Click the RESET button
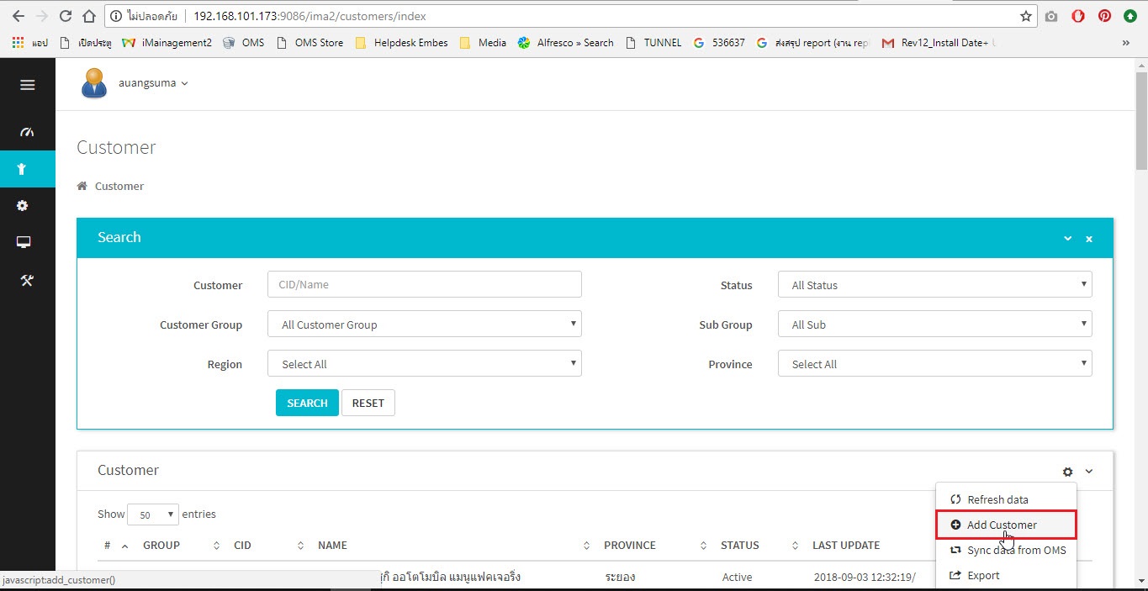The image size is (1148, 591). pos(368,403)
